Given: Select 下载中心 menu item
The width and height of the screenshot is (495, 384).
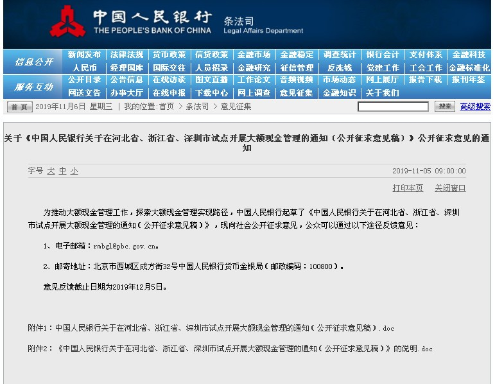Looking at the screenshot, I should (211, 93).
